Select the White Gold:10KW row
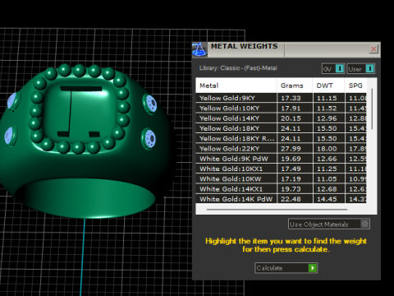Image resolution: width=394 pixels, height=296 pixels. click(x=281, y=179)
